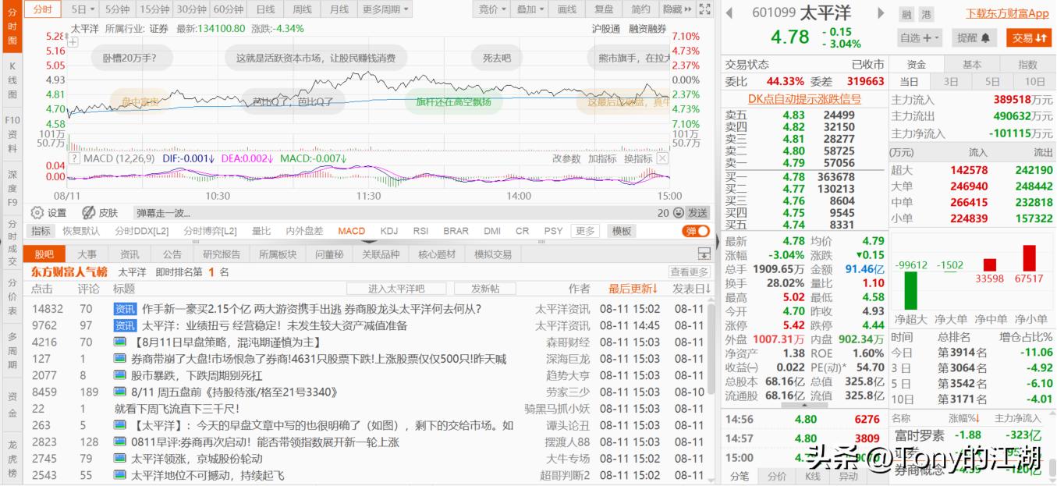Switch to the 资金 funds tab on right panel
Screen dimensions: 1057x486
point(917,63)
